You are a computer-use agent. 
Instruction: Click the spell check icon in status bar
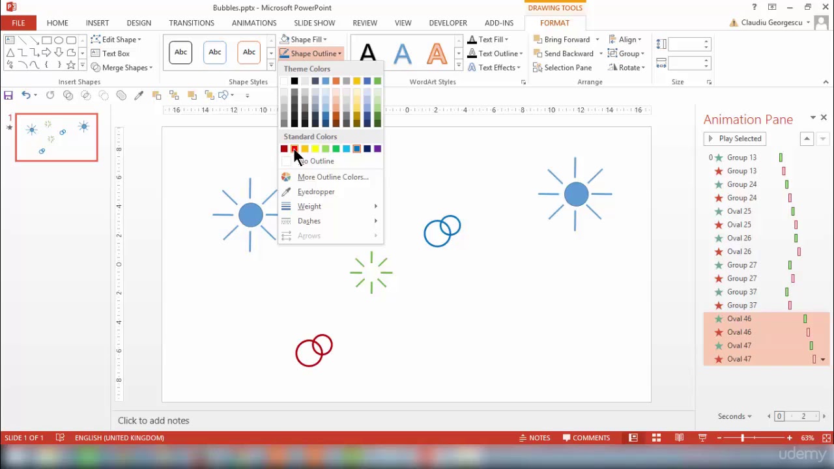pos(60,438)
